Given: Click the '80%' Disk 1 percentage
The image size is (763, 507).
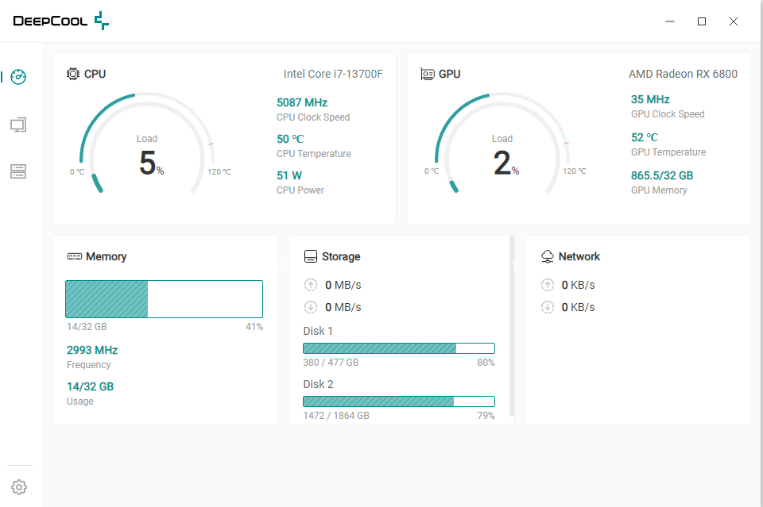Looking at the screenshot, I should (486, 363).
